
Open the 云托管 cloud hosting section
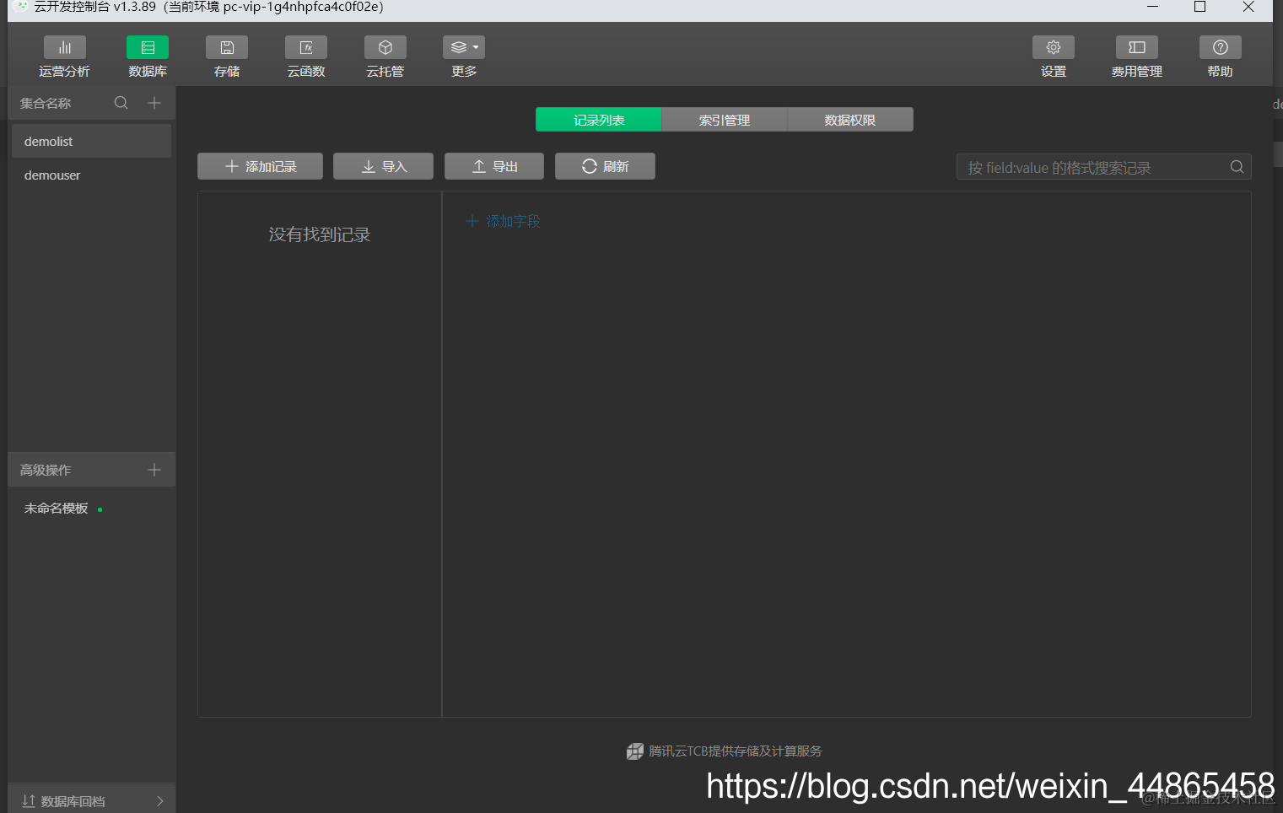pyautogui.click(x=385, y=57)
